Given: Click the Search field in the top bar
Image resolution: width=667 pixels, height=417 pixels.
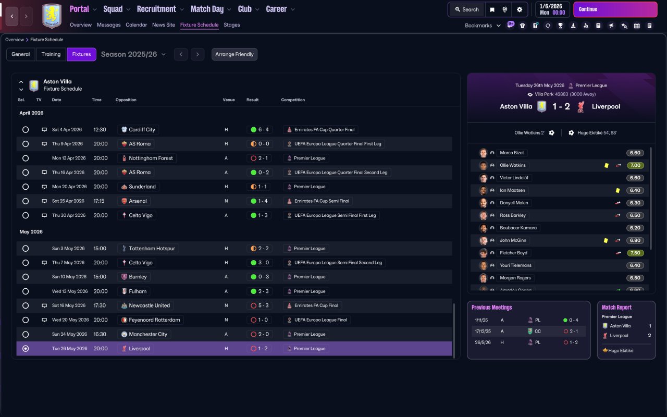Looking at the screenshot, I should [x=467, y=9].
